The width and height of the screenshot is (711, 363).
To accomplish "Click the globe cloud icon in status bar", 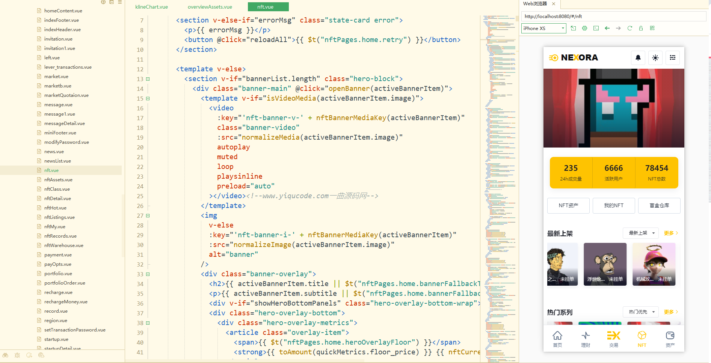I will tap(41, 355).
